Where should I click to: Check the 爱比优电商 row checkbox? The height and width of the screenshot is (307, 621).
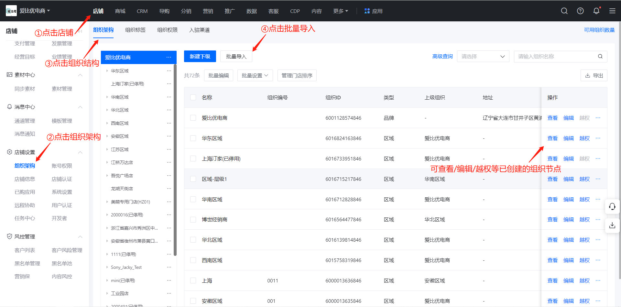(x=193, y=118)
